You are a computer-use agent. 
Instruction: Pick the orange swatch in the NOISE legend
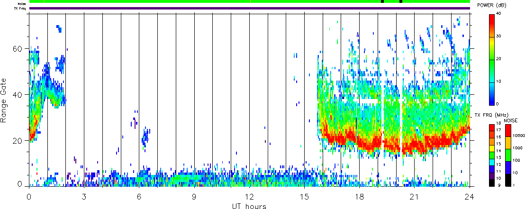[x=508, y=142]
